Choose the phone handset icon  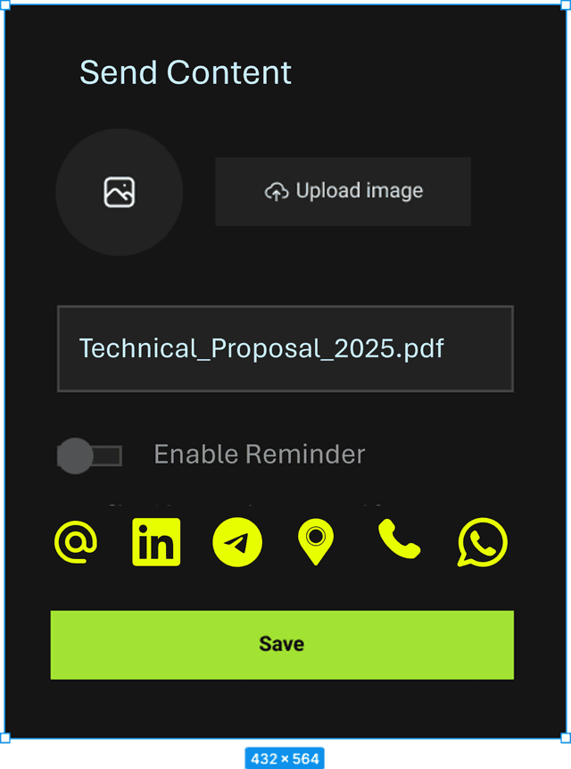[399, 539]
